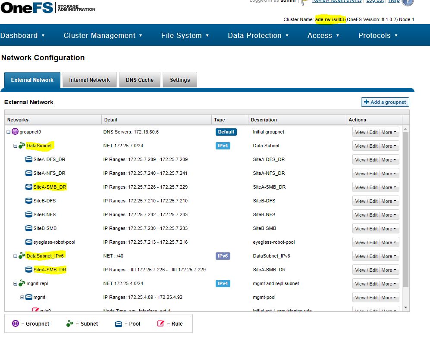Select the SiteB-SMB pool icon
430x354 pixels.
(29, 228)
